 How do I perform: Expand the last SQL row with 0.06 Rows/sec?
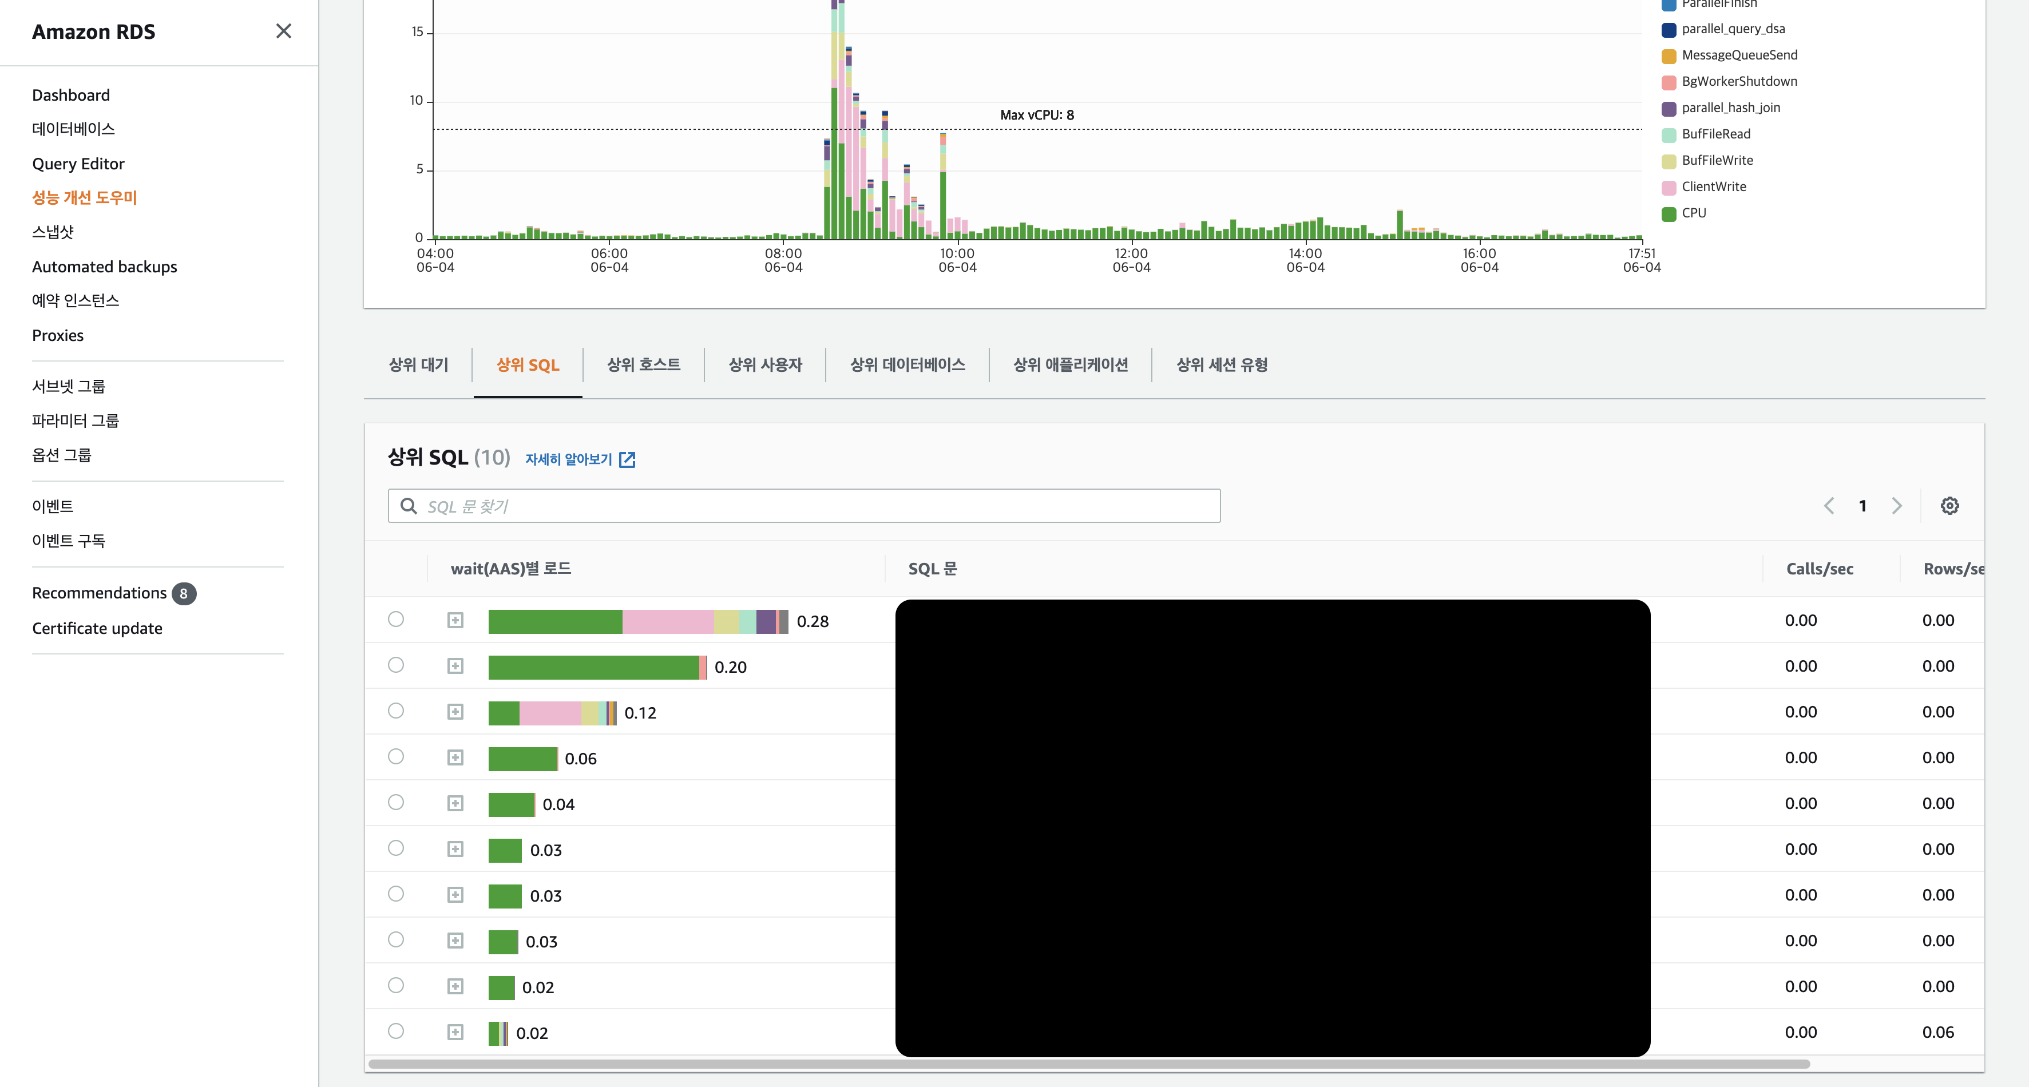click(455, 1032)
